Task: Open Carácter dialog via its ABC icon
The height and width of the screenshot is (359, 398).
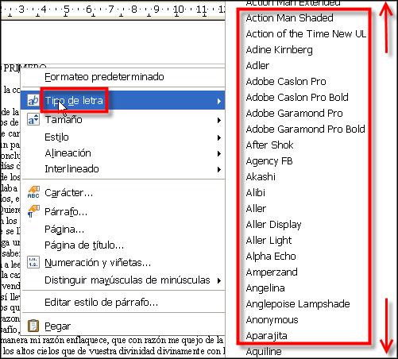Action: [33, 192]
